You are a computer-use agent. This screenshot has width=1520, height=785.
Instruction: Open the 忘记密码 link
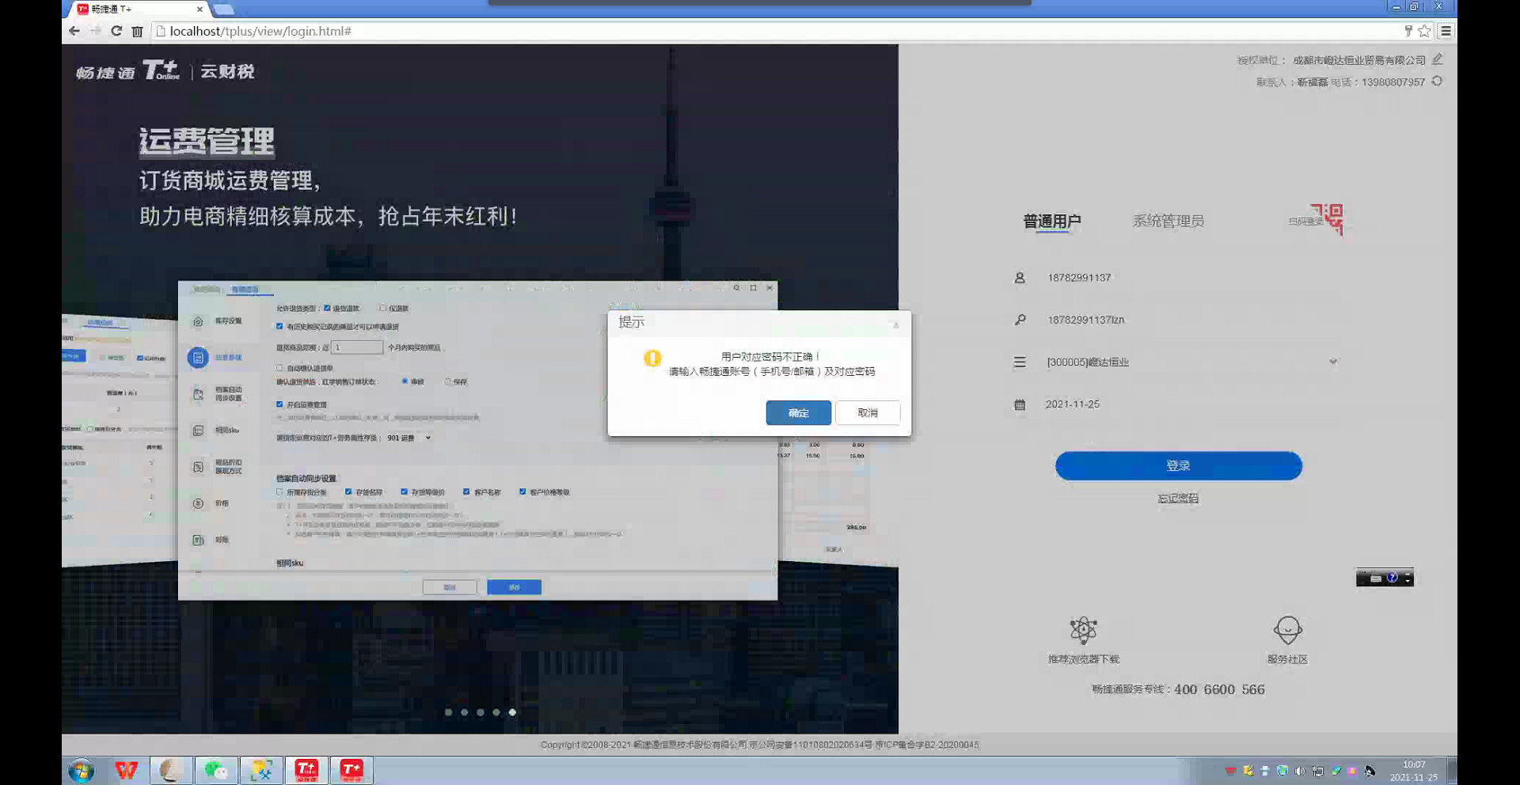pyautogui.click(x=1178, y=499)
